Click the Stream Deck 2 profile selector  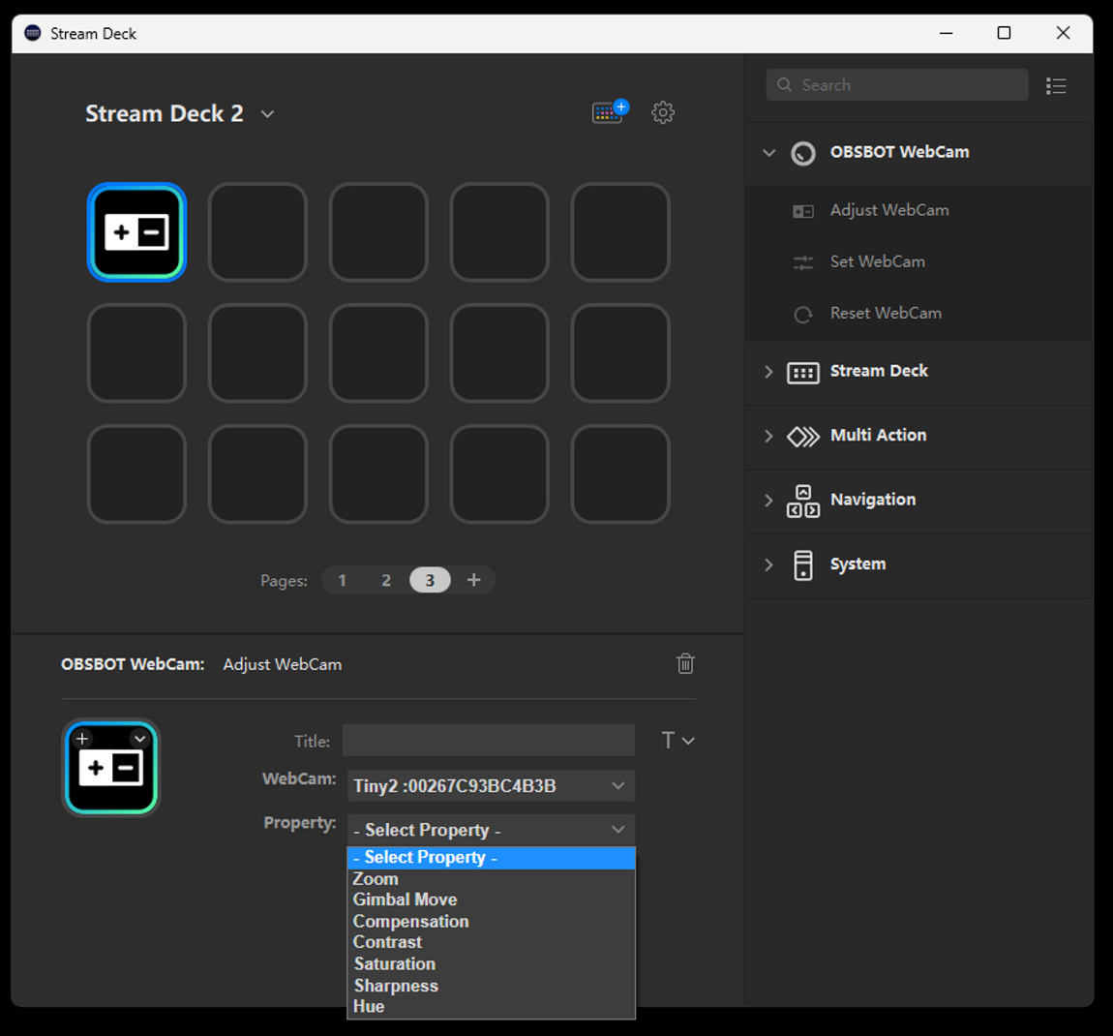coord(180,113)
